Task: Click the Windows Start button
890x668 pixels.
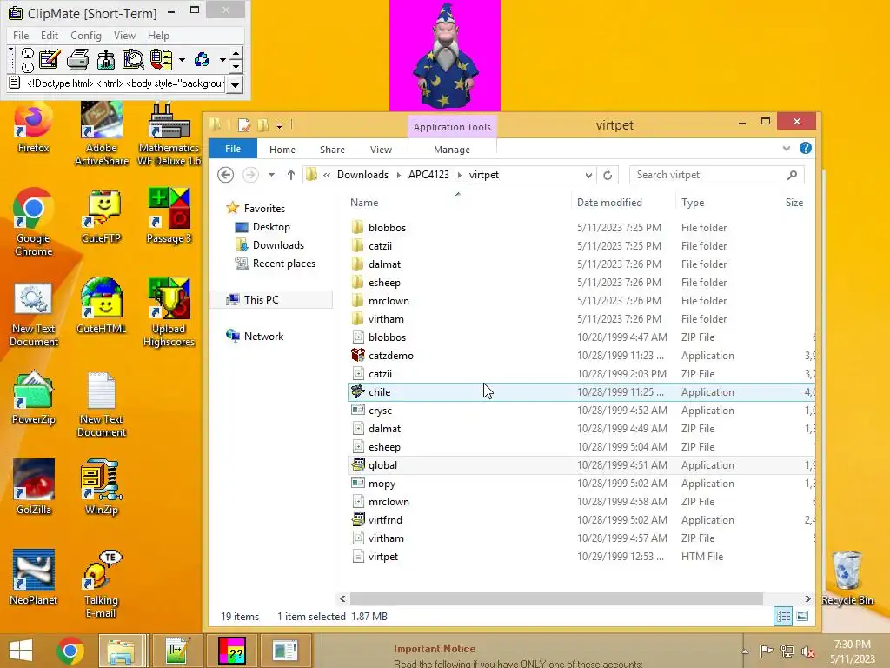Action: tap(21, 651)
